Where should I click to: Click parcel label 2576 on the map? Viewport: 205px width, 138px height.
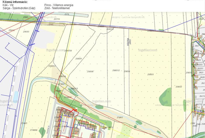tap(67, 14)
